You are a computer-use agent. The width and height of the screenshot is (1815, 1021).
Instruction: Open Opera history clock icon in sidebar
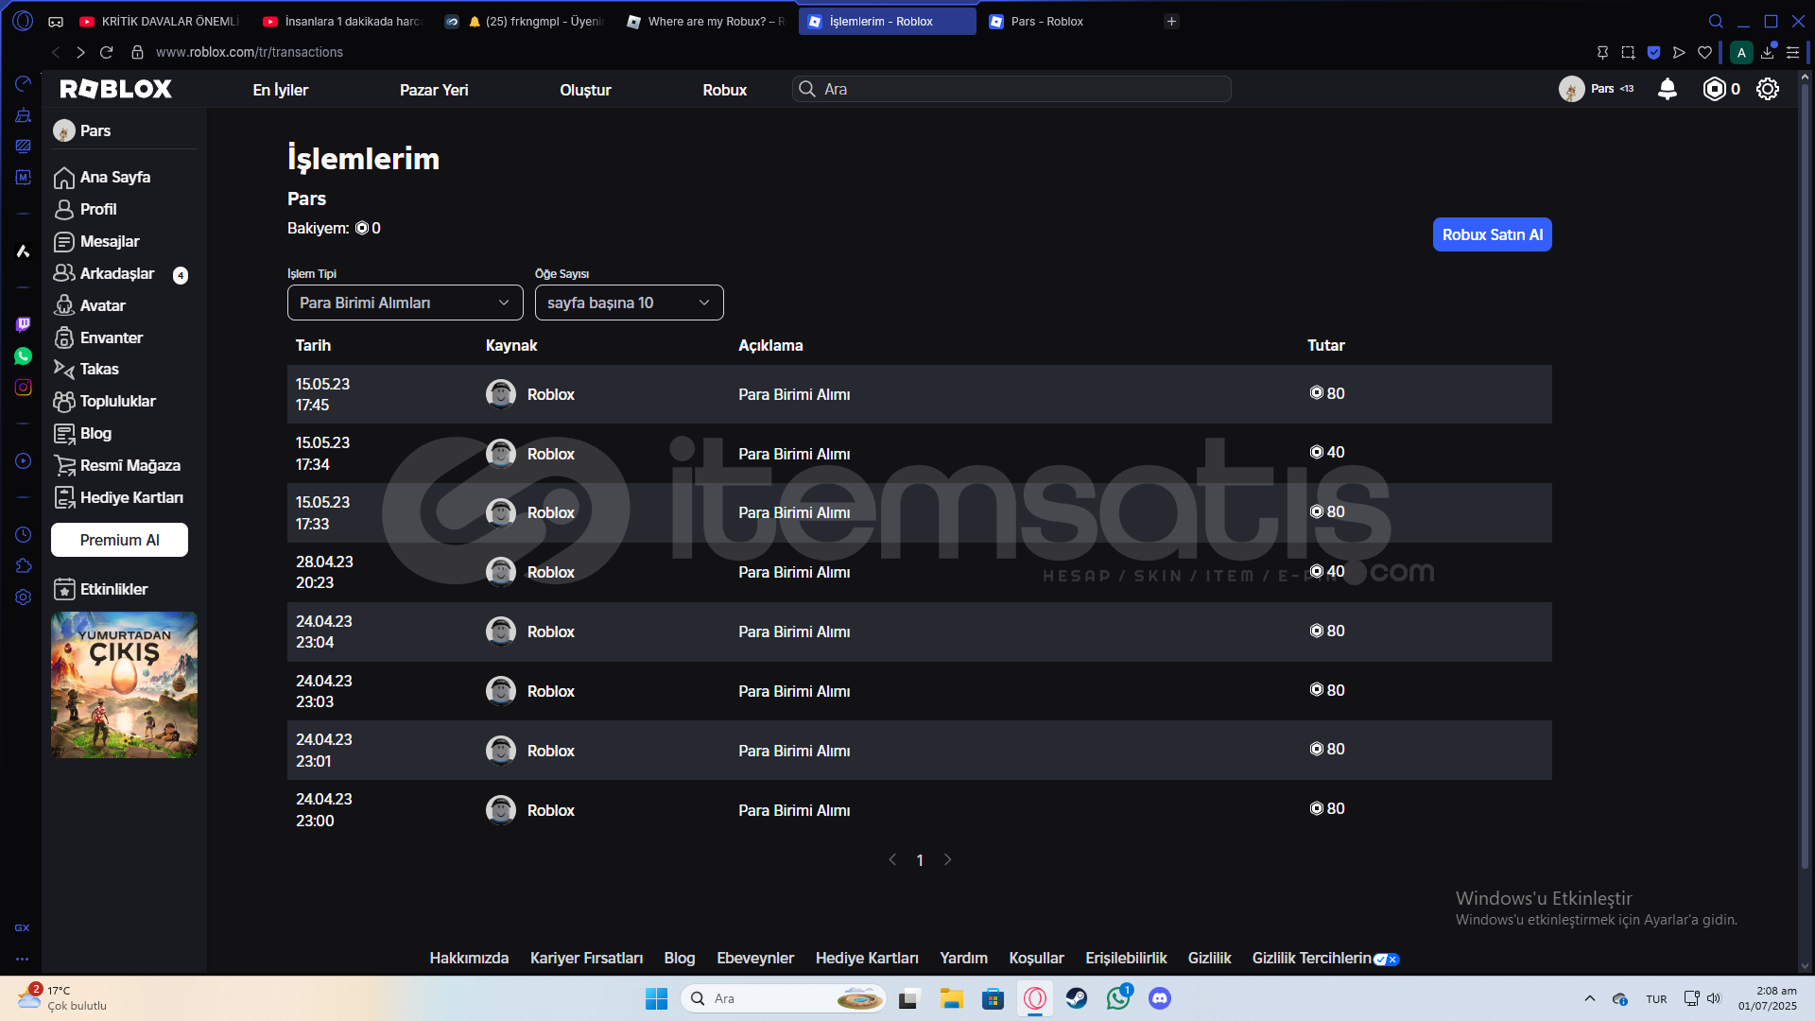pos(23,534)
